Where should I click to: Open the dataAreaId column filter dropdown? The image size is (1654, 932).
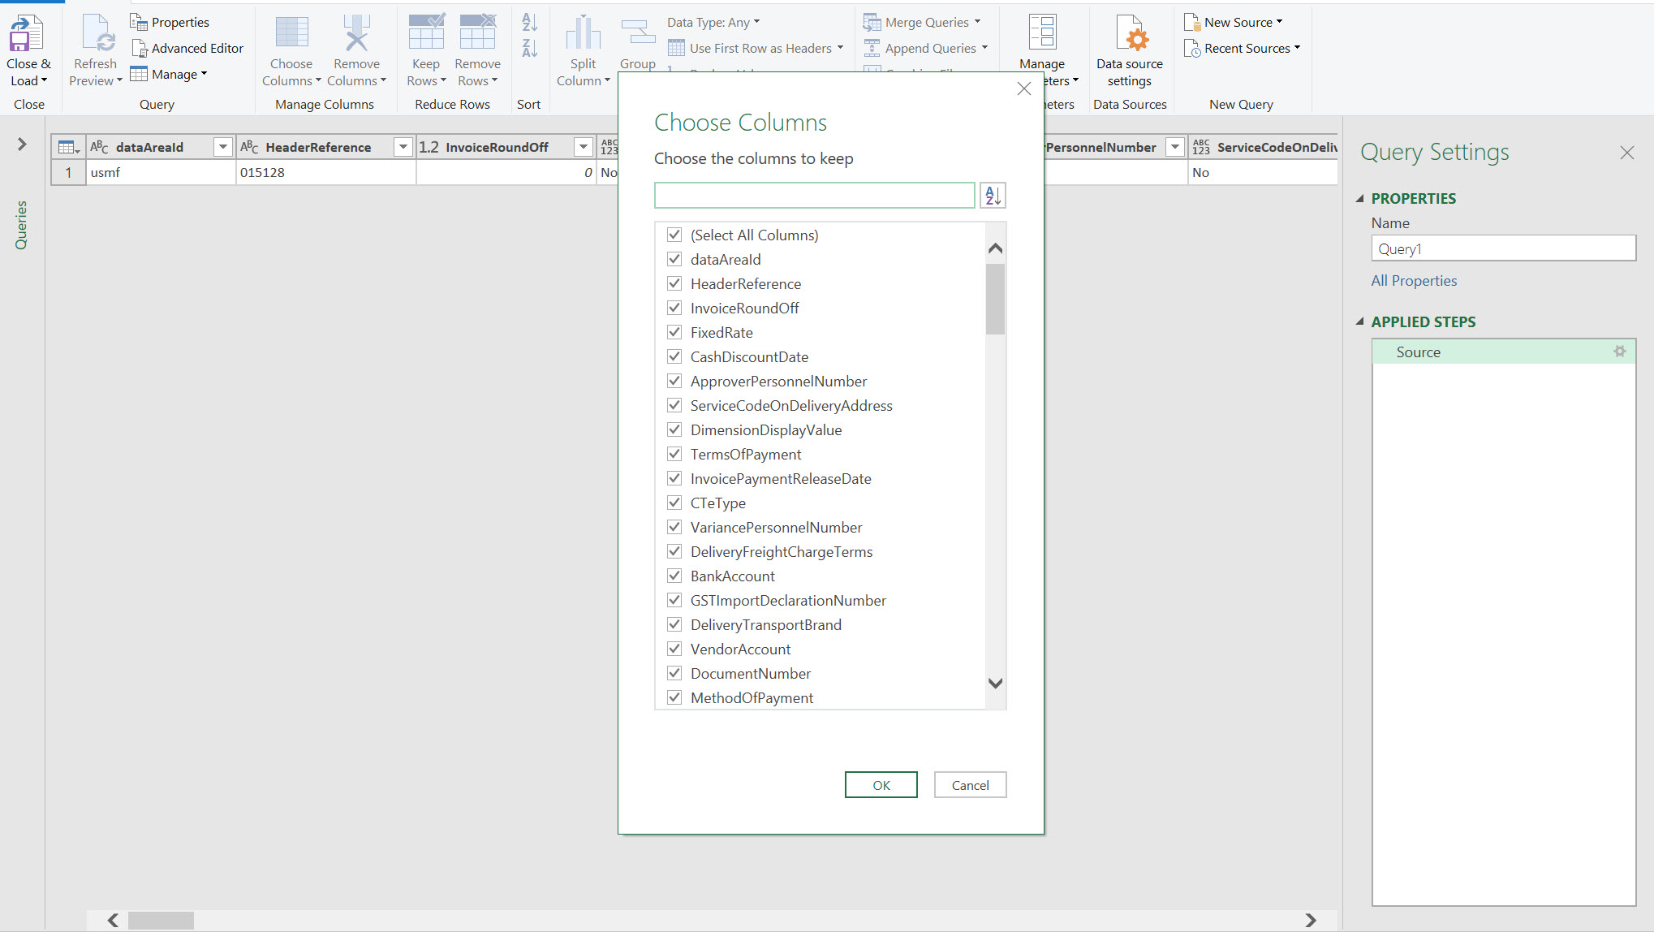click(222, 147)
